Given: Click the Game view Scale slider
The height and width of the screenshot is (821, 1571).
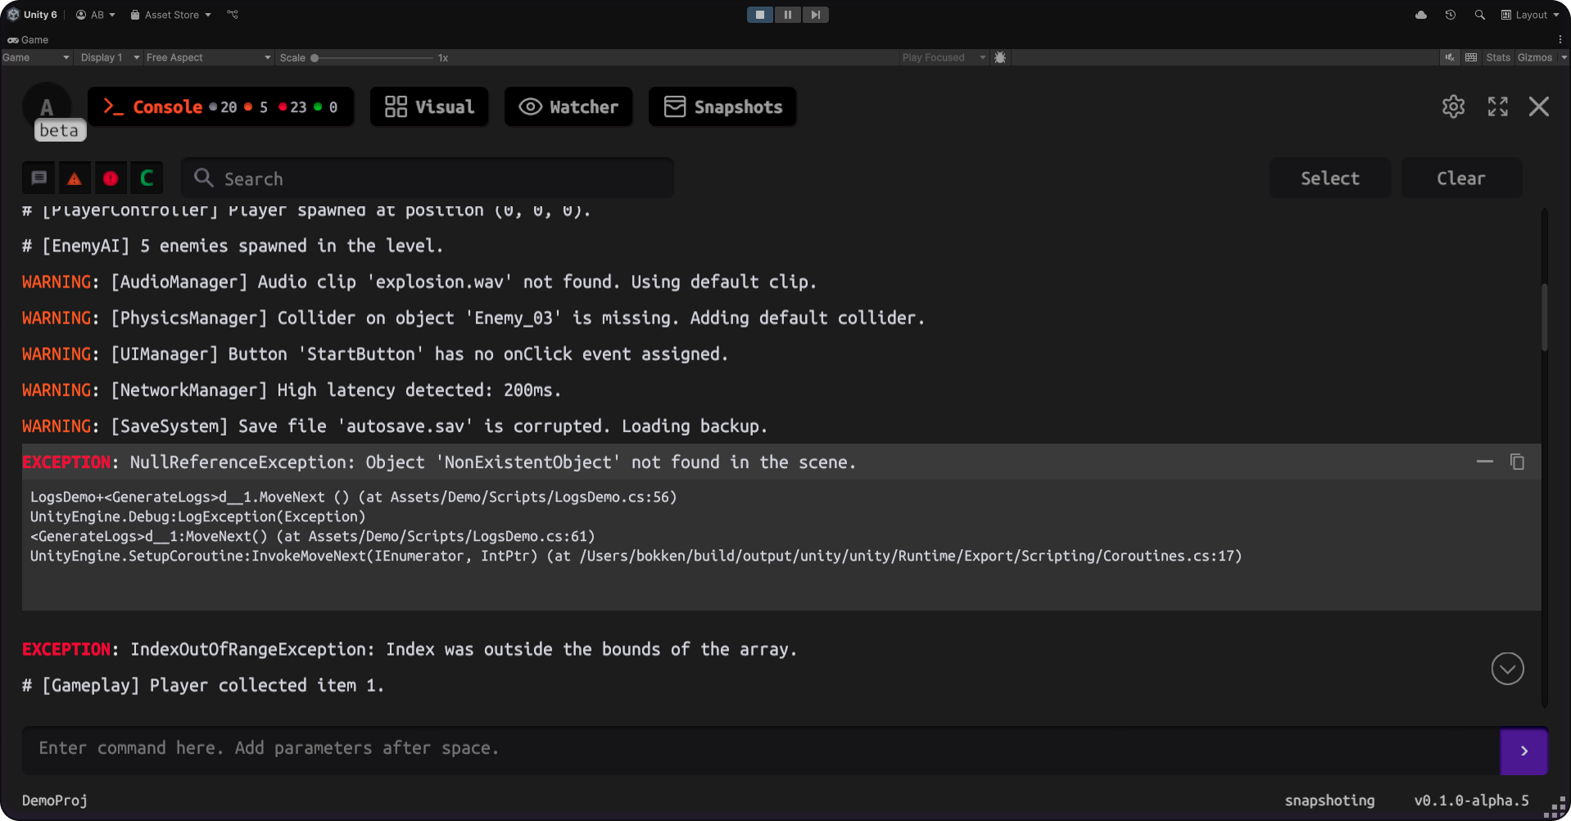Looking at the screenshot, I should [x=373, y=58].
